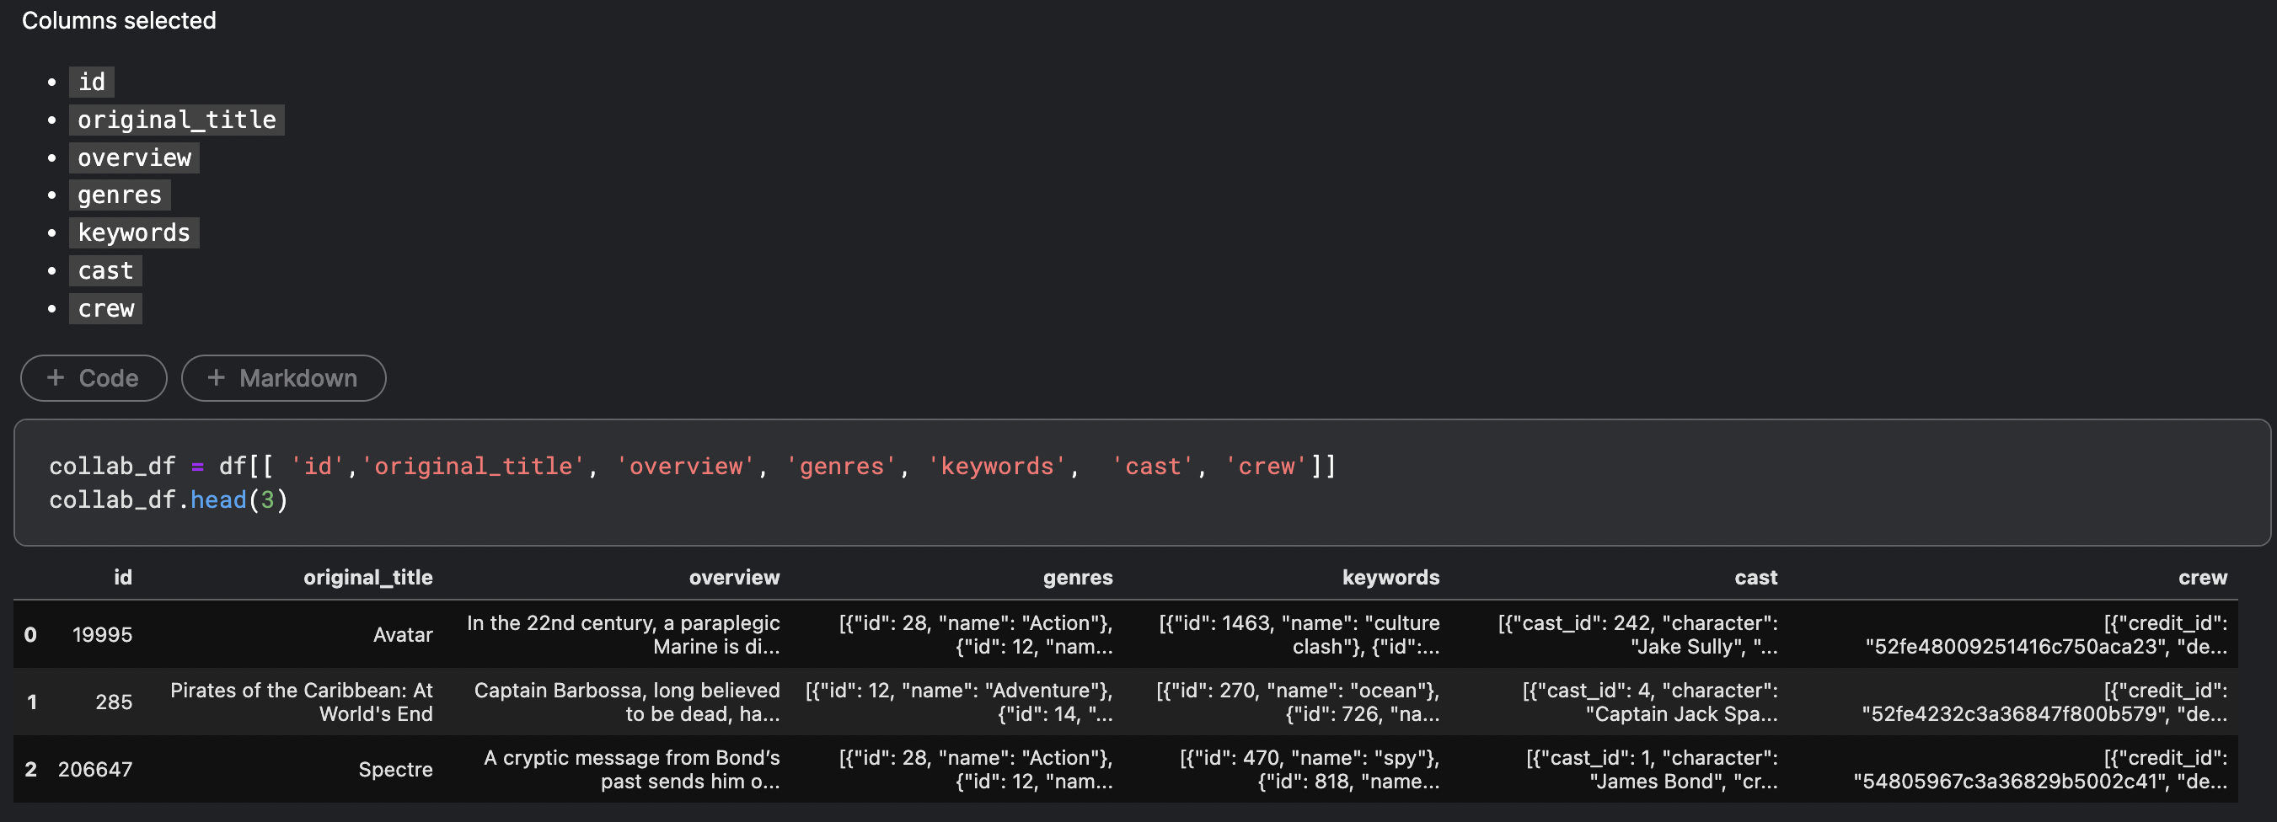The width and height of the screenshot is (2277, 822).
Task: Click the 'crew' markdown list item
Action: coord(106,309)
